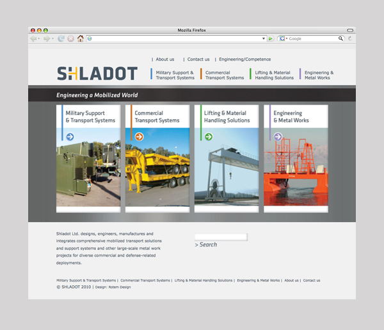Zoom the window with green button

pyautogui.click(x=45, y=30)
